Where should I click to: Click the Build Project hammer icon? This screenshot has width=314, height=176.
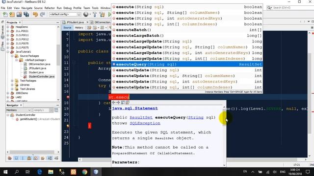95,14
